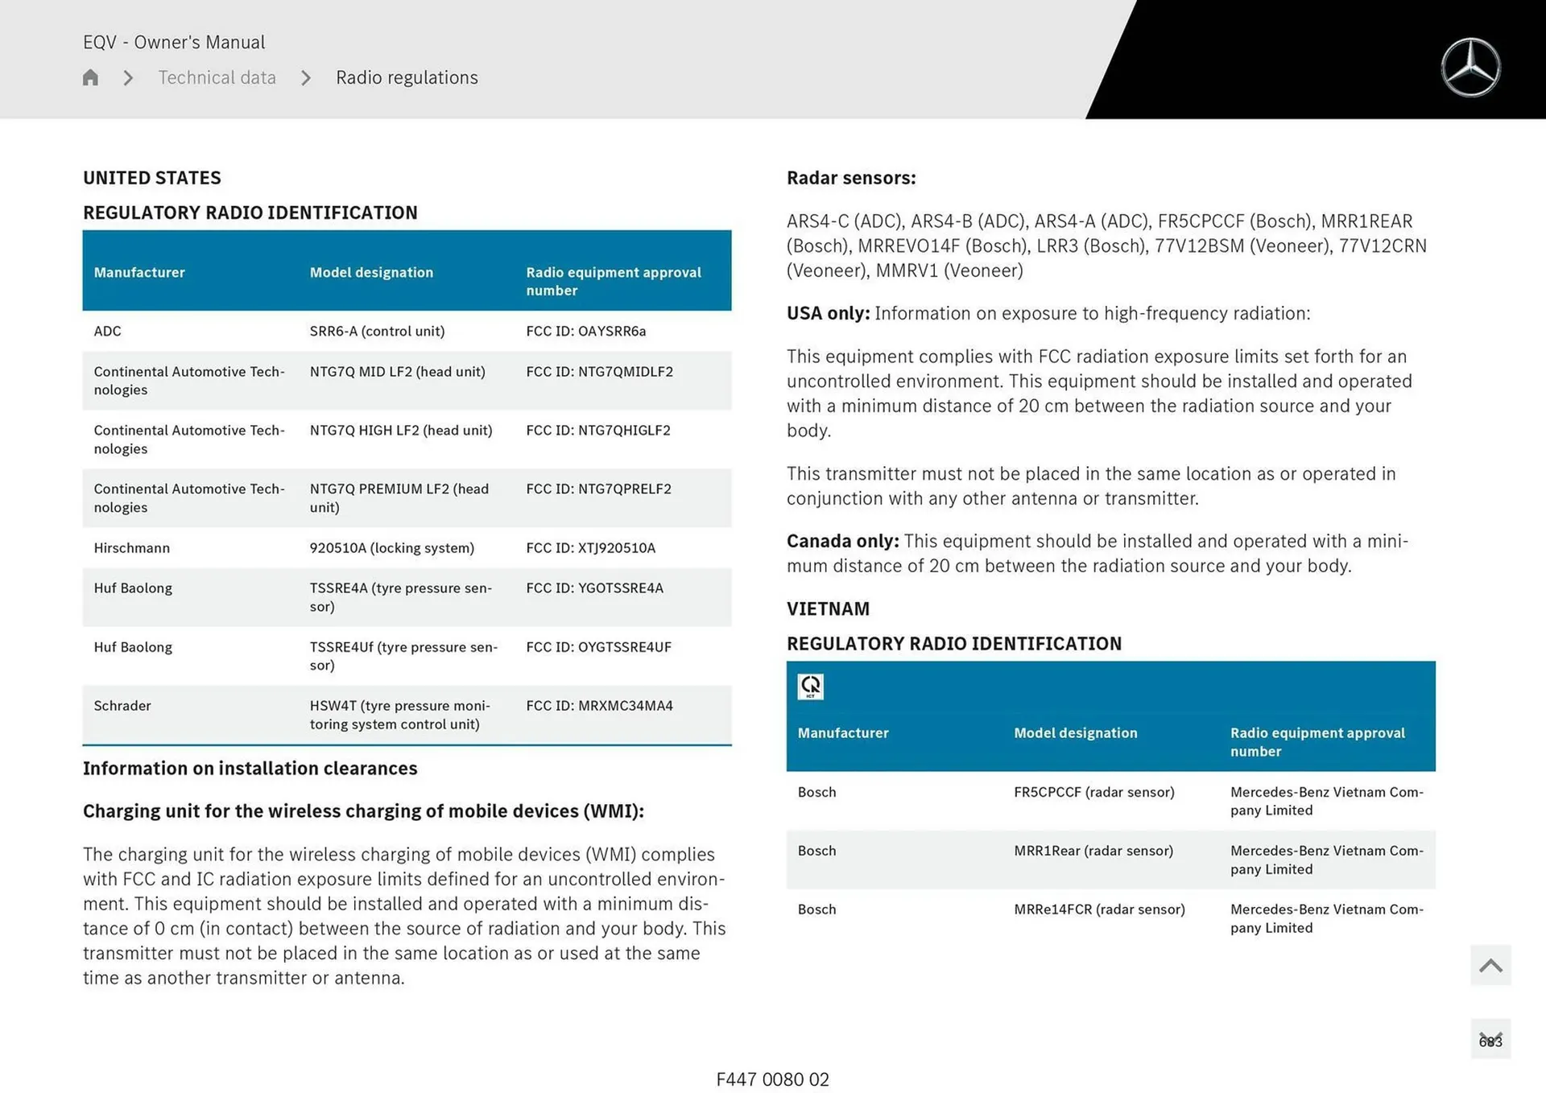This screenshot has height=1093, width=1546.
Task: Click the F447 0080 02 footer code
Action: point(772,1079)
